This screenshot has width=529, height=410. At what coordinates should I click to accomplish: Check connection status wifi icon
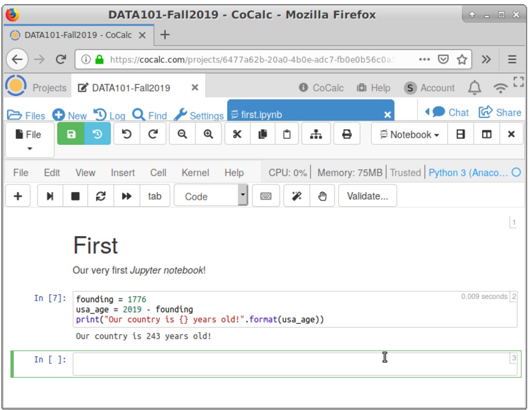click(500, 88)
